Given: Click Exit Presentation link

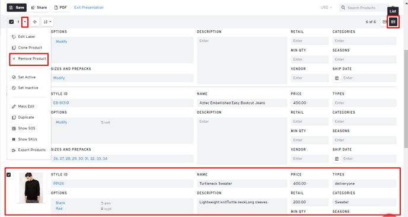Looking at the screenshot, I should 89,8.
